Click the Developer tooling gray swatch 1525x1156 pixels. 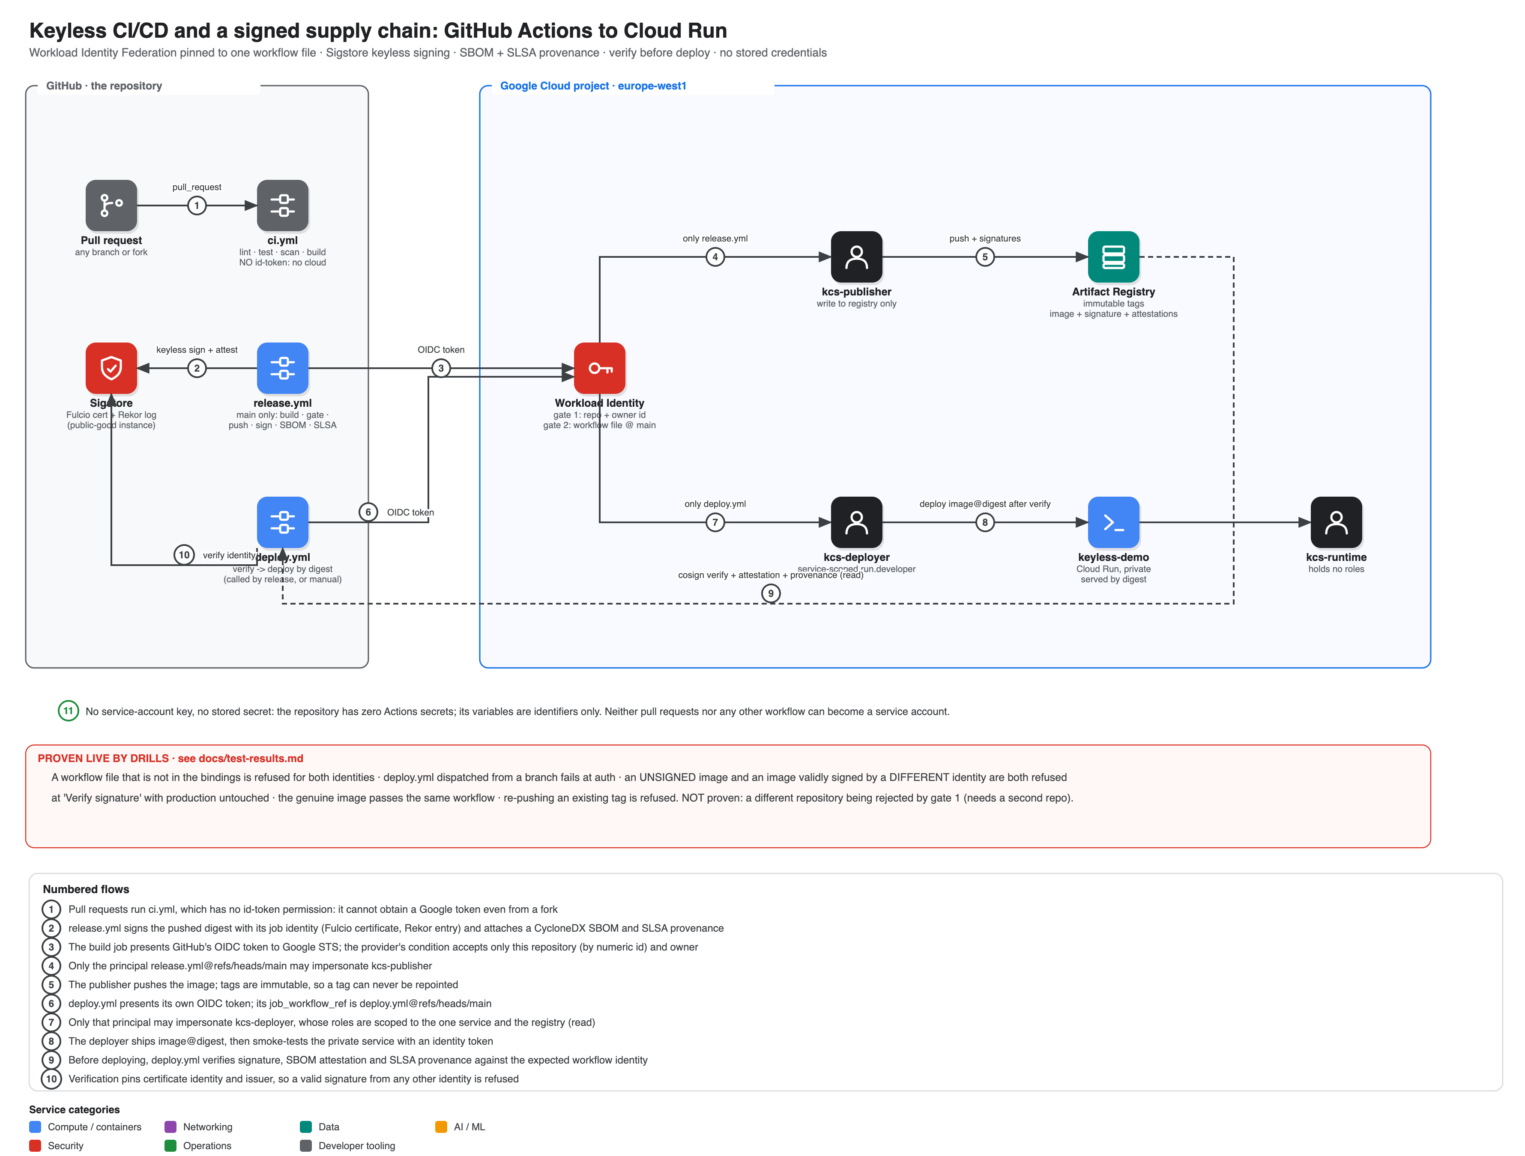point(305,1146)
